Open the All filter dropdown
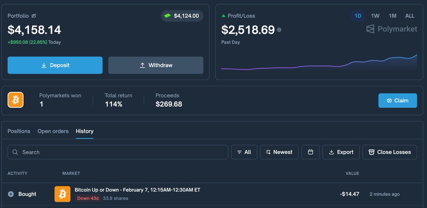 pyautogui.click(x=244, y=152)
